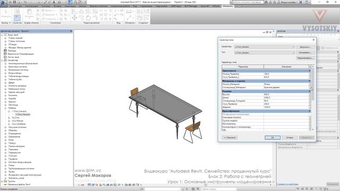The image size is (340, 191).
Task: Click the Врезка cope tool in Геометрия
Action: pos(48,11)
